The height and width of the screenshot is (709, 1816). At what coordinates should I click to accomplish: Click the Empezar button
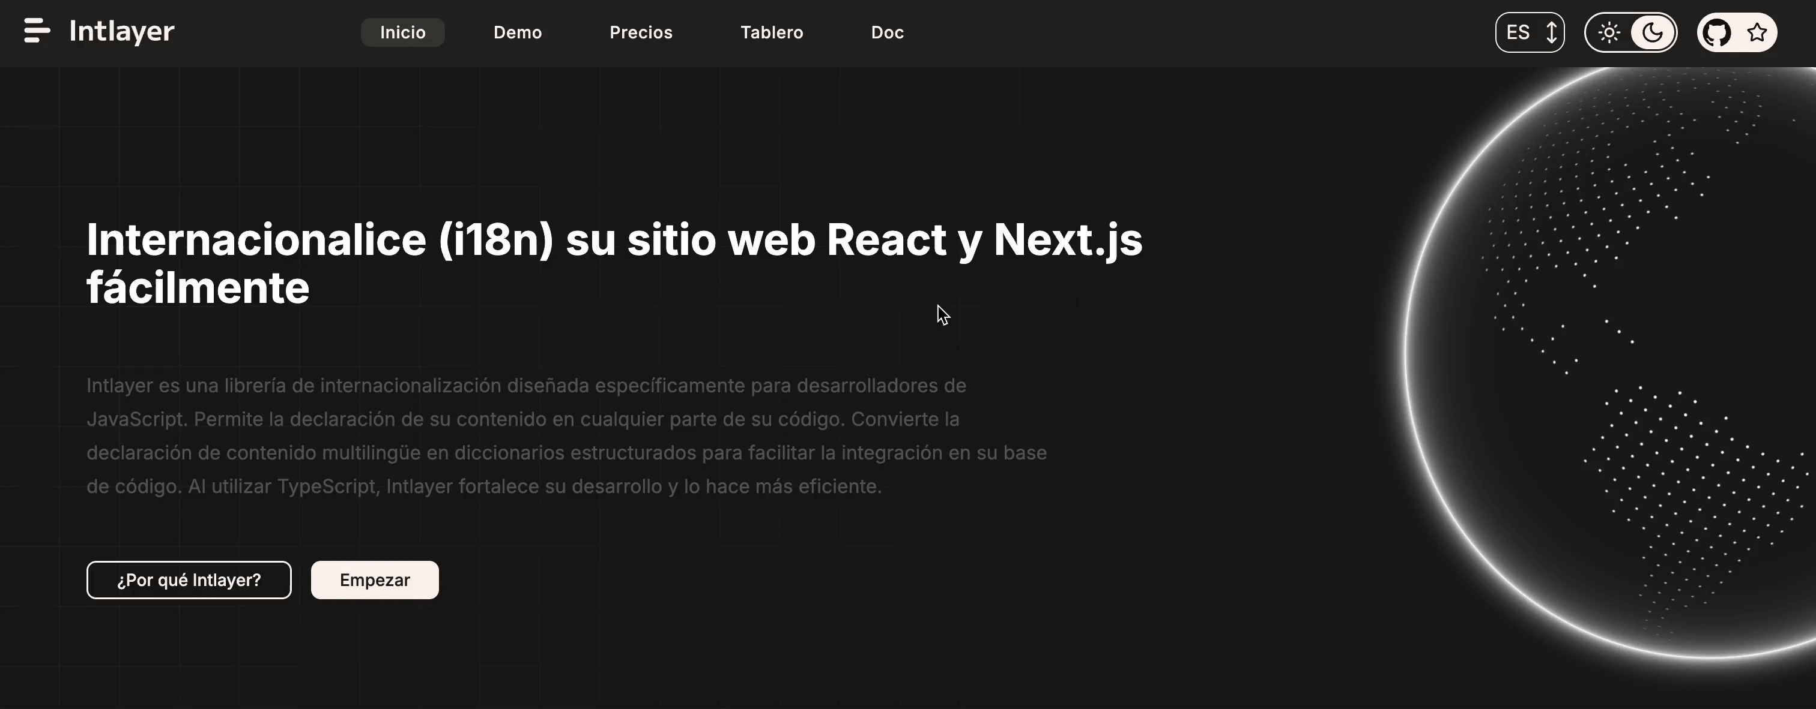pyautogui.click(x=374, y=580)
